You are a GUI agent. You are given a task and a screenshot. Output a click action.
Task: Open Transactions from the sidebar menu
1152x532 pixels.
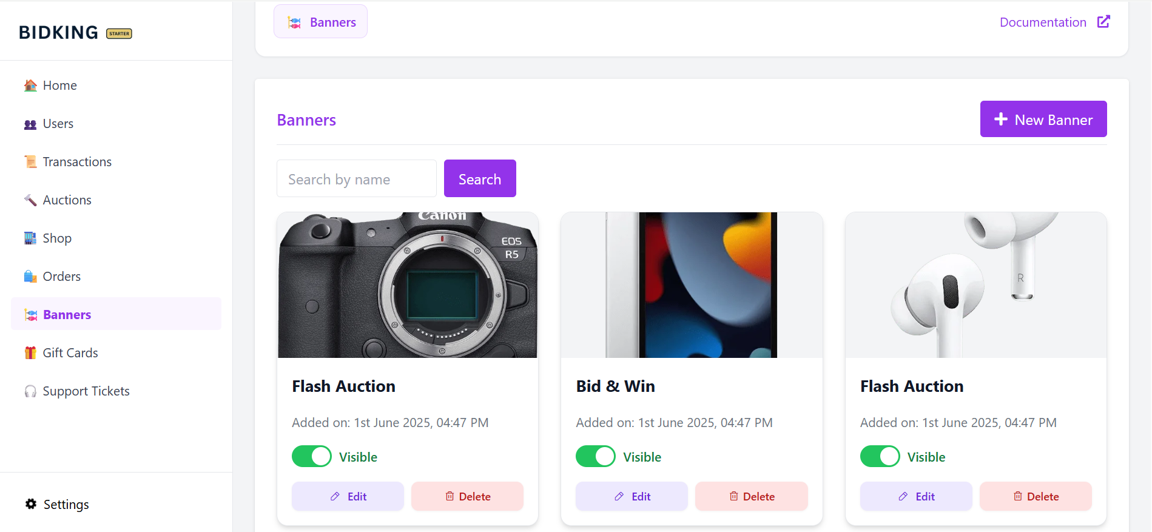77,162
